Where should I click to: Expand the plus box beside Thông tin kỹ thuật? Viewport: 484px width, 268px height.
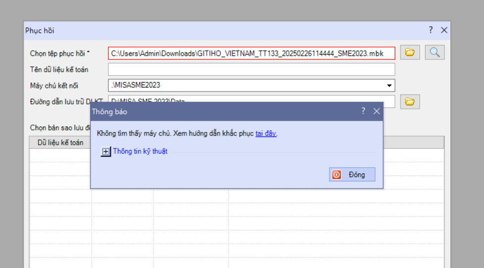(105, 151)
